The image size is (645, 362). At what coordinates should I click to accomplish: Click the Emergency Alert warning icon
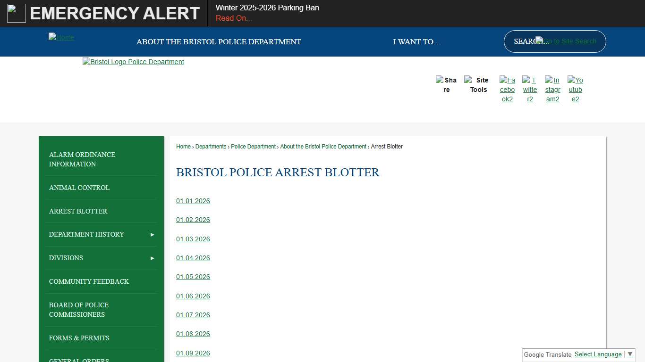(x=16, y=13)
